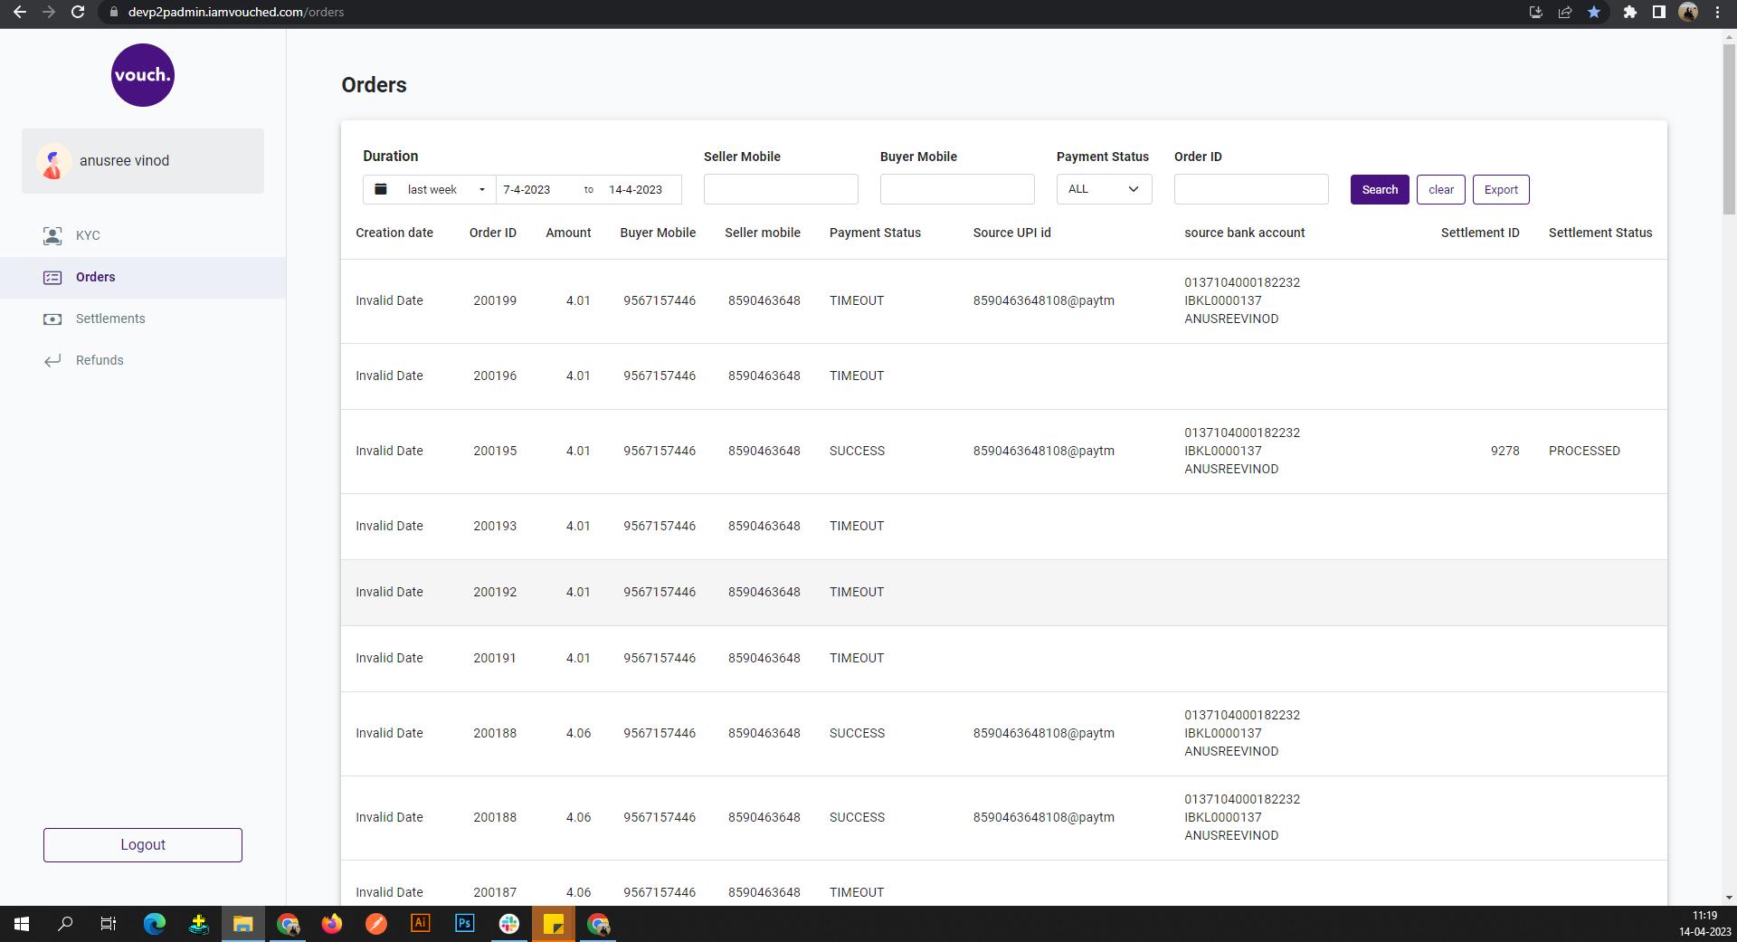Click the calendar icon under Duration
The height and width of the screenshot is (942, 1737).
coord(380,189)
